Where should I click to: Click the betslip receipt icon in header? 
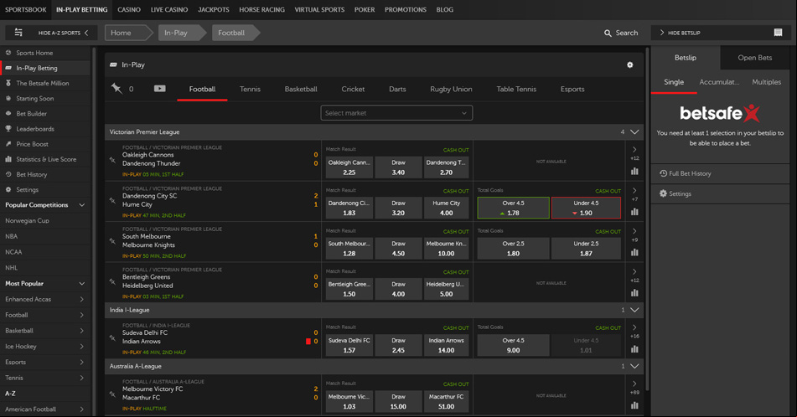point(778,33)
